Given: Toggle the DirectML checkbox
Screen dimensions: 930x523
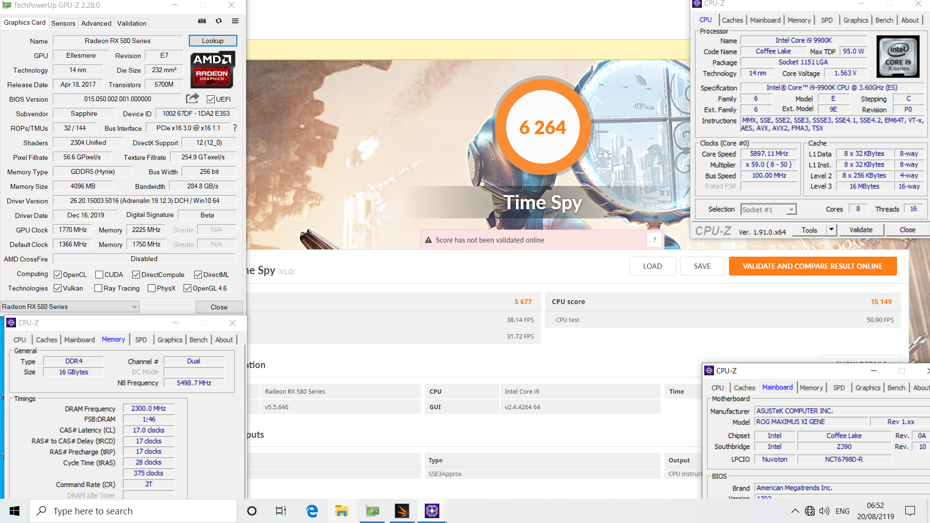Looking at the screenshot, I should 198,275.
